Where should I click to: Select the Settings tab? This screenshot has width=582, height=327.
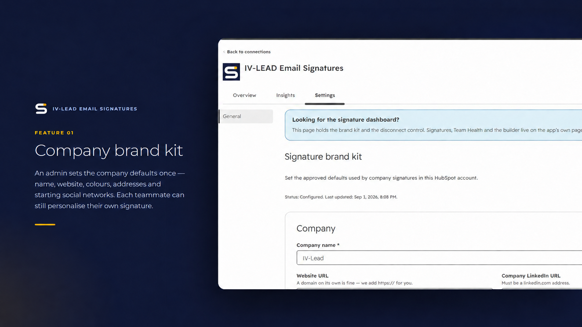(x=325, y=95)
